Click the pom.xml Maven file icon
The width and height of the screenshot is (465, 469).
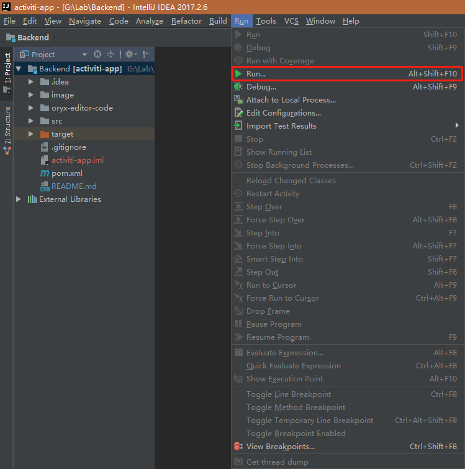[x=45, y=173]
